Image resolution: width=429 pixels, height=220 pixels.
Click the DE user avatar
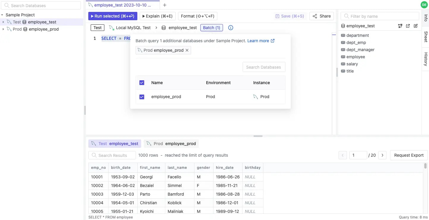click(424, 5)
